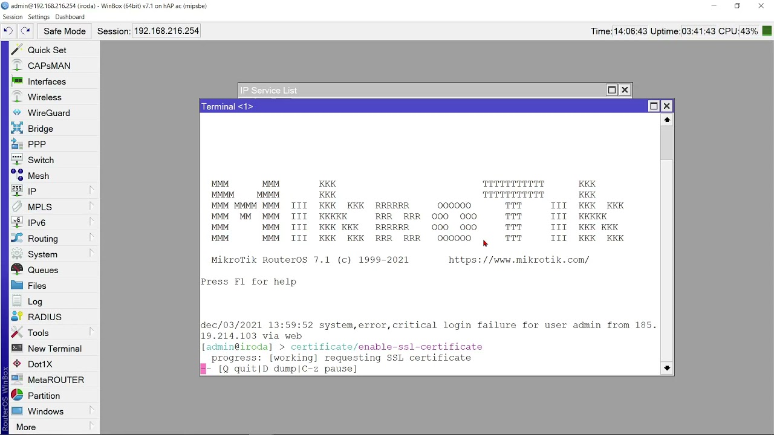Click the Session address field
This screenshot has height=435, width=774.
166,31
